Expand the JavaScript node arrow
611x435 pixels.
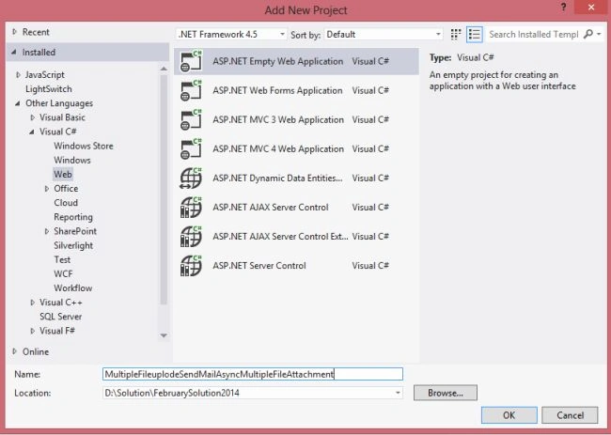tap(18, 75)
